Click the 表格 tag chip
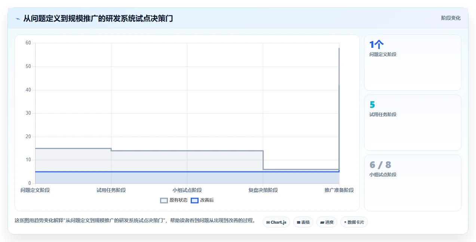The height and width of the screenshot is (242, 476). tap(303, 222)
